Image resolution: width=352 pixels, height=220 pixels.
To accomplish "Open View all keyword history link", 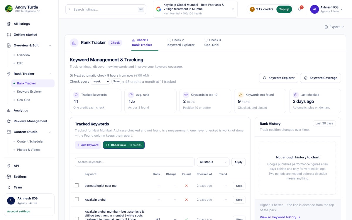I will (280, 217).
